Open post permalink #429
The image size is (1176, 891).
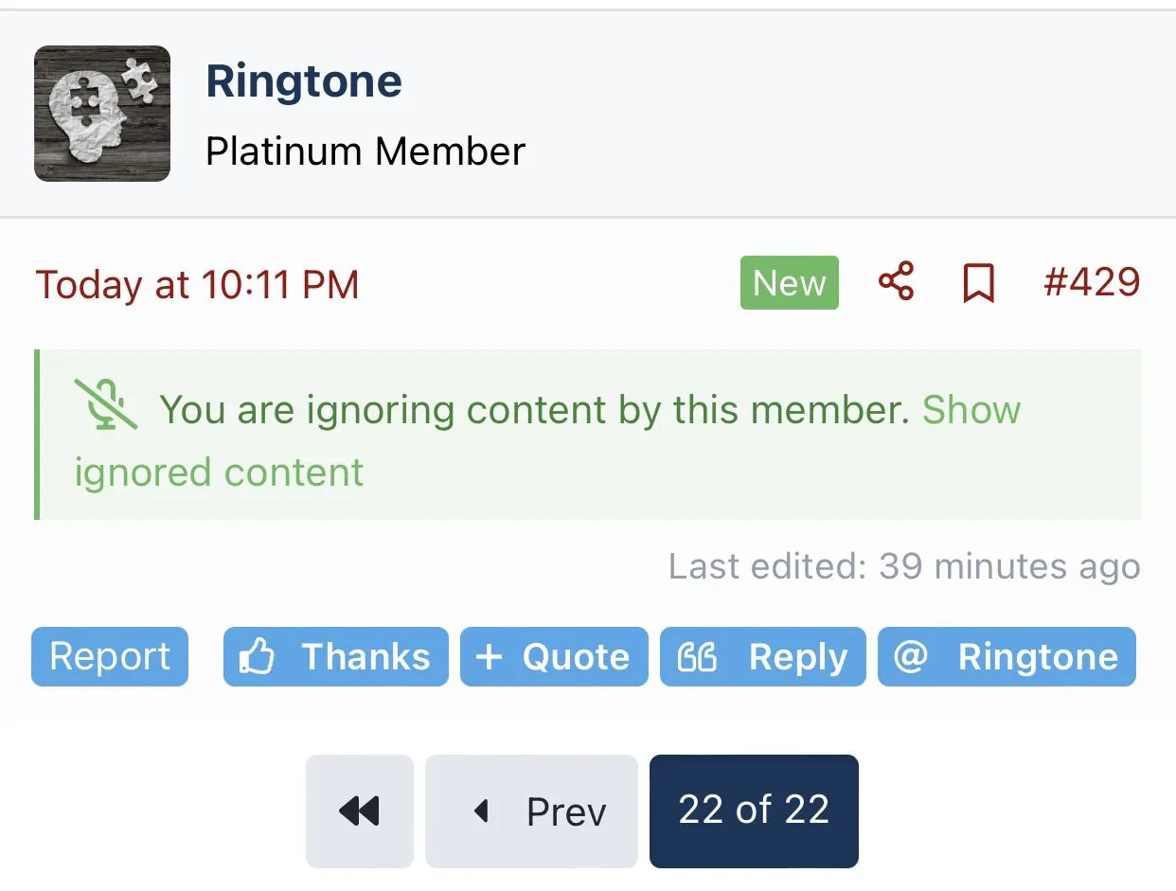coord(1092,282)
